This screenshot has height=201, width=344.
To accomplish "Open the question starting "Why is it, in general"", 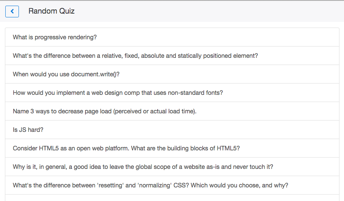I will 143,167.
